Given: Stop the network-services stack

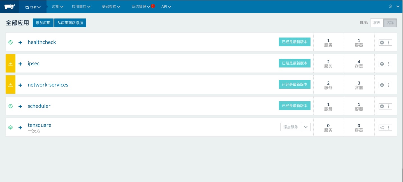Looking at the screenshot, I should [x=382, y=85].
